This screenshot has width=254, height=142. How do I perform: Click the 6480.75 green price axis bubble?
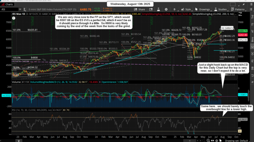[x=243, y=31]
